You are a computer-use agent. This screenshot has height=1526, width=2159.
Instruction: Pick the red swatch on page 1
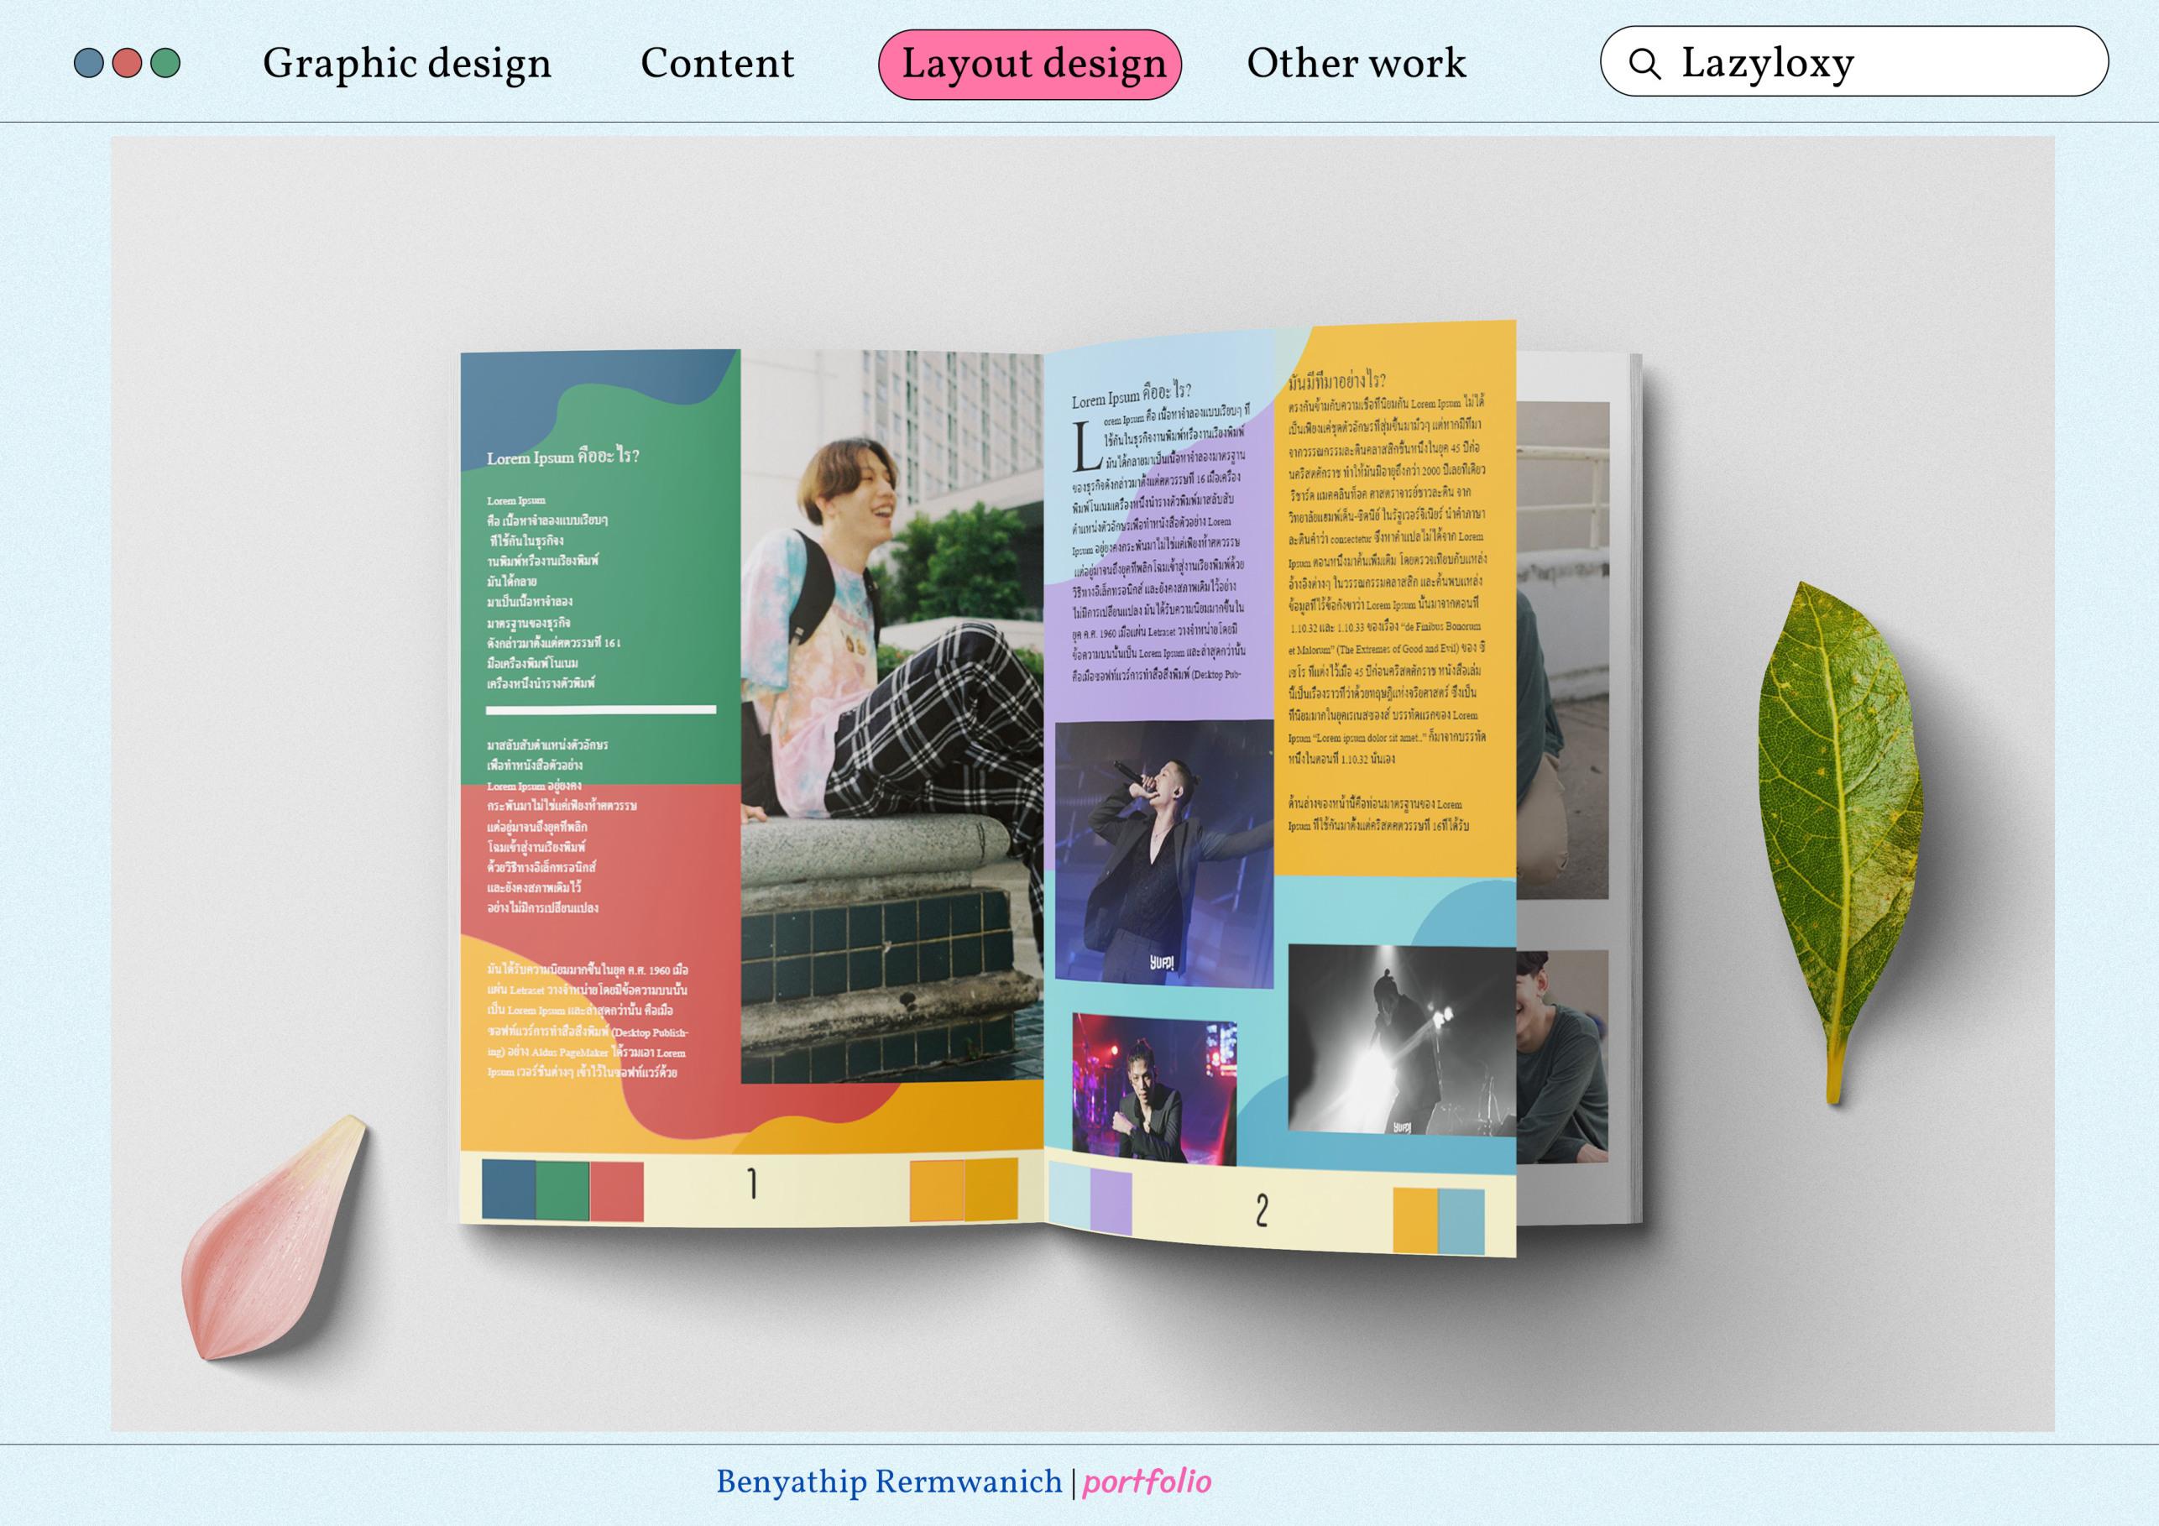coord(617,1191)
